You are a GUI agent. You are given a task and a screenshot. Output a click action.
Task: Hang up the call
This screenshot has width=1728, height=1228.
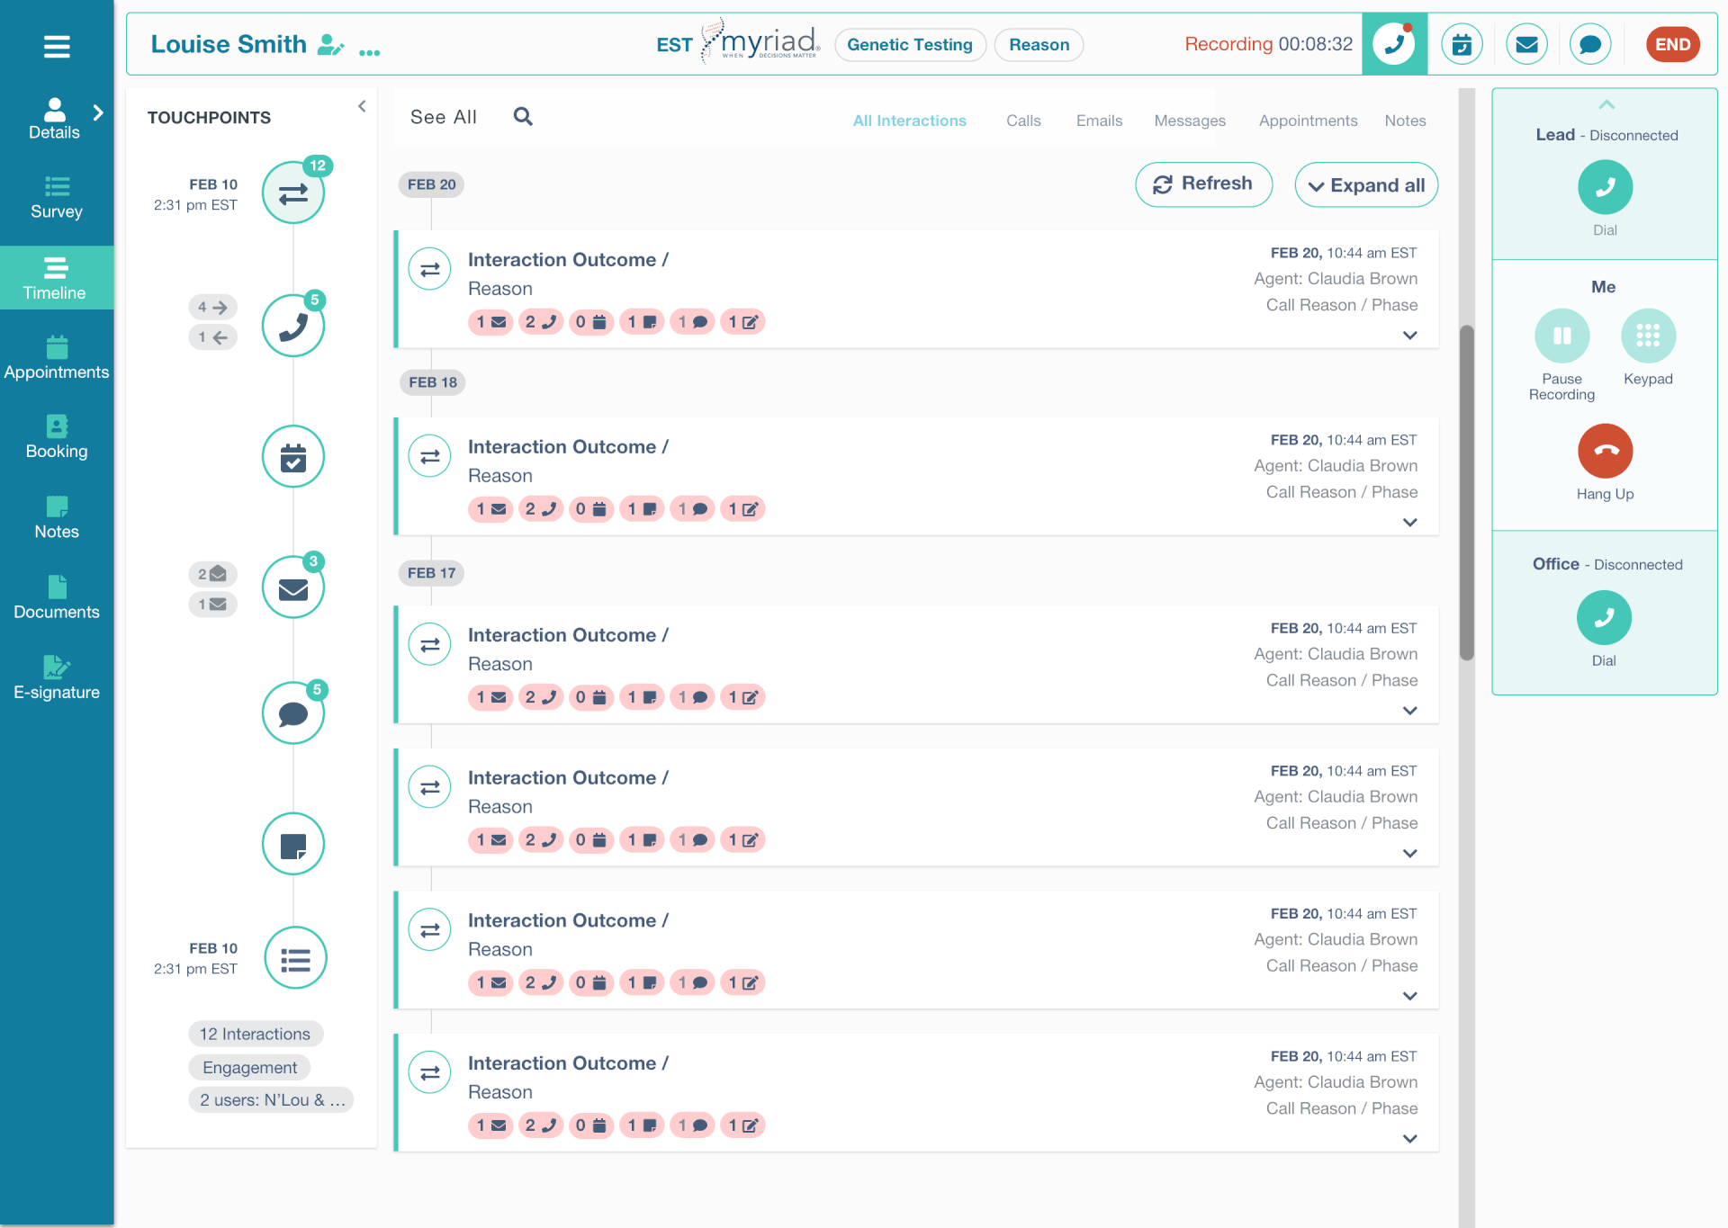pos(1605,451)
